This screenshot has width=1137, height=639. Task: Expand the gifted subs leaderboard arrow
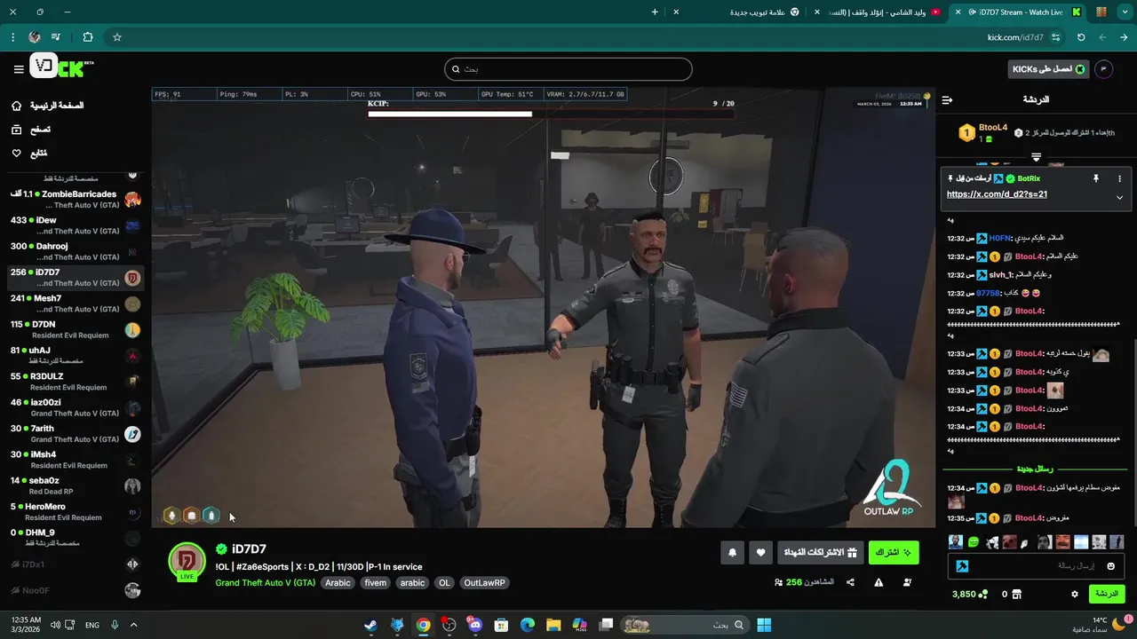(1036, 156)
